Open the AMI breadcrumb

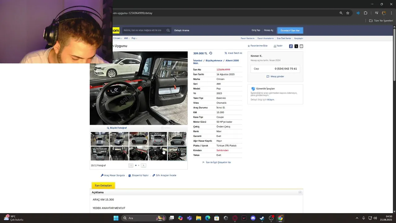(x=126, y=38)
